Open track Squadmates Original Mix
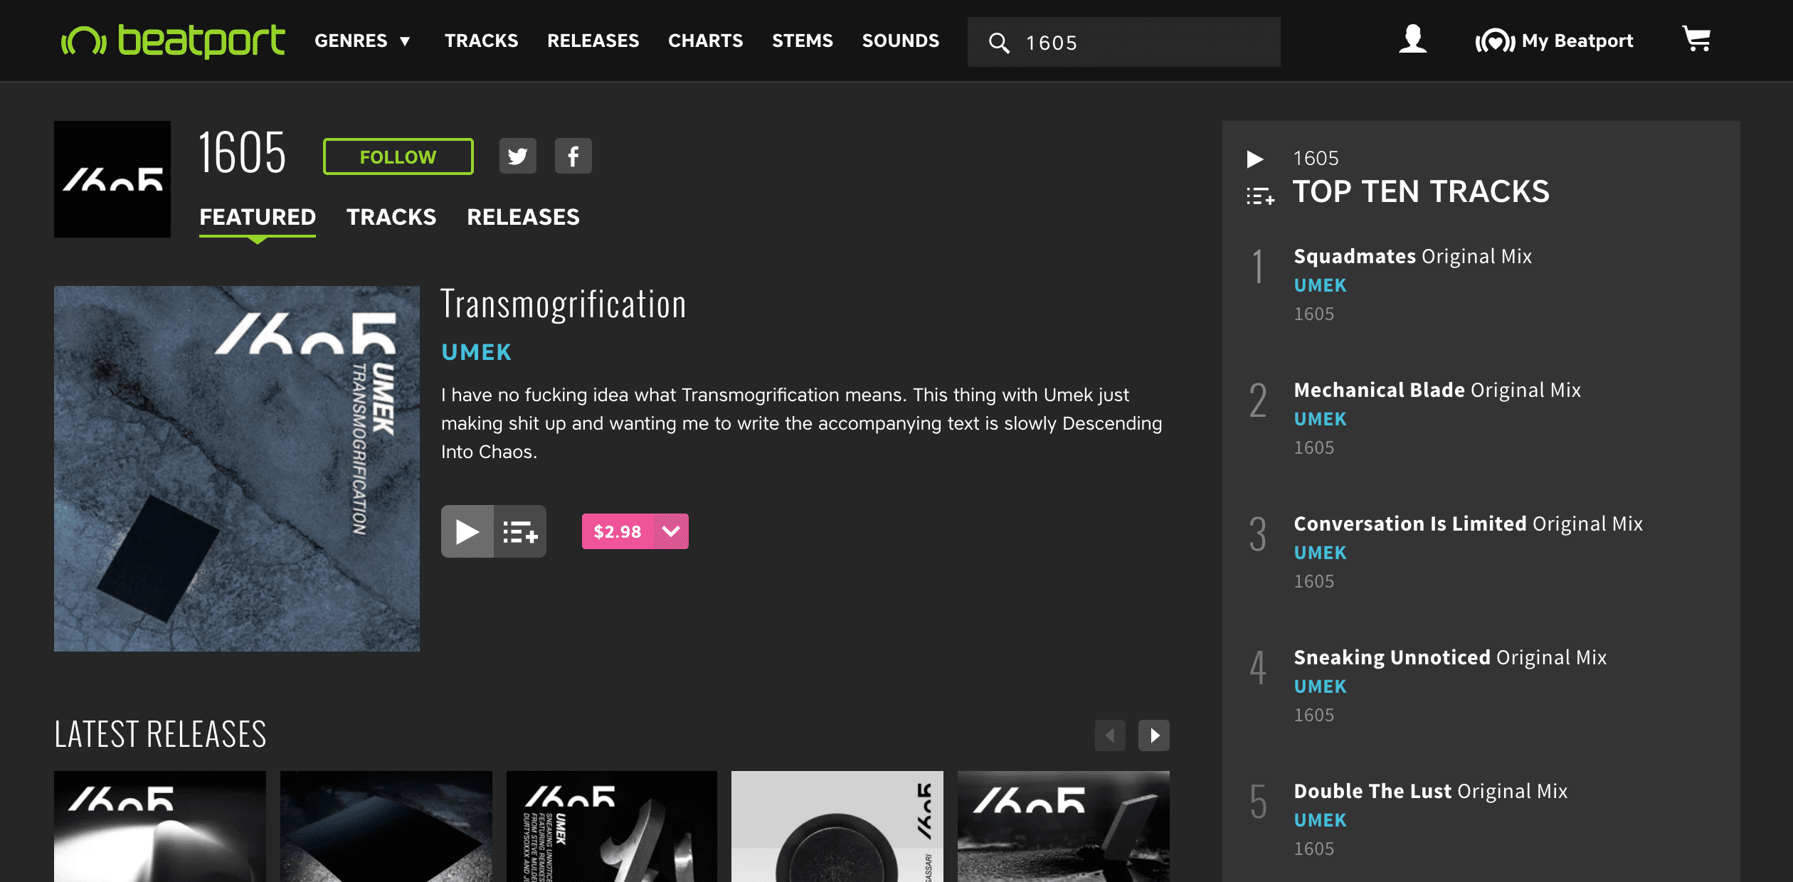The height and width of the screenshot is (882, 1793). click(1412, 256)
